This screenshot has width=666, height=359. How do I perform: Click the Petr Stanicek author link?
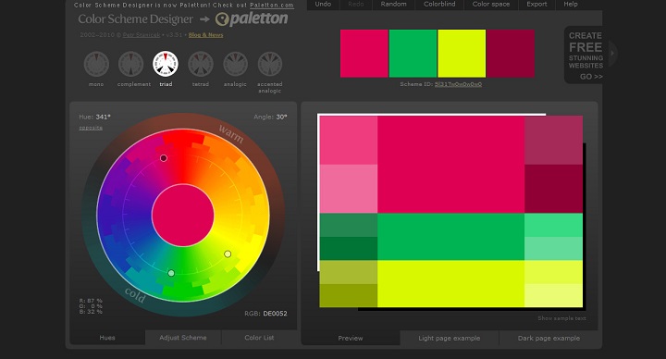(x=142, y=35)
